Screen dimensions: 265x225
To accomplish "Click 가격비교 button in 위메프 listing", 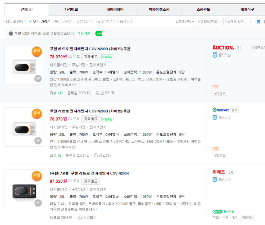I will tap(91, 181).
